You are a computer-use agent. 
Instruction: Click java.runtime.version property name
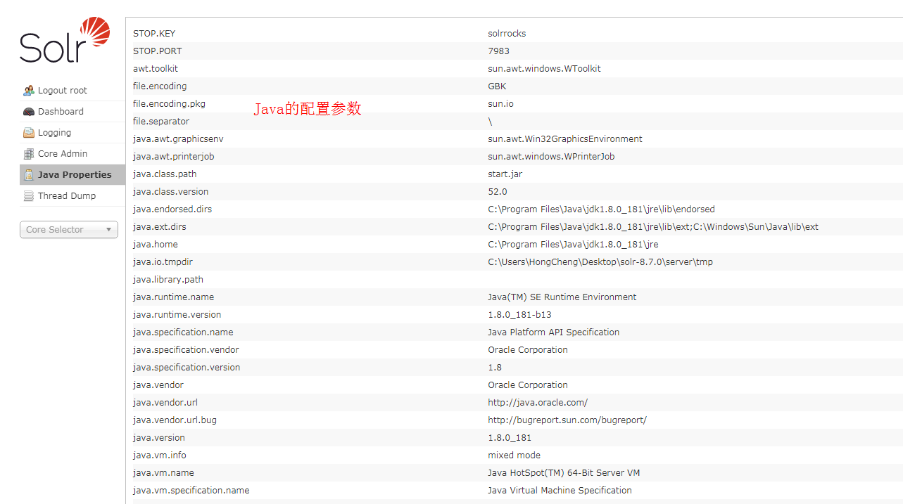177,314
